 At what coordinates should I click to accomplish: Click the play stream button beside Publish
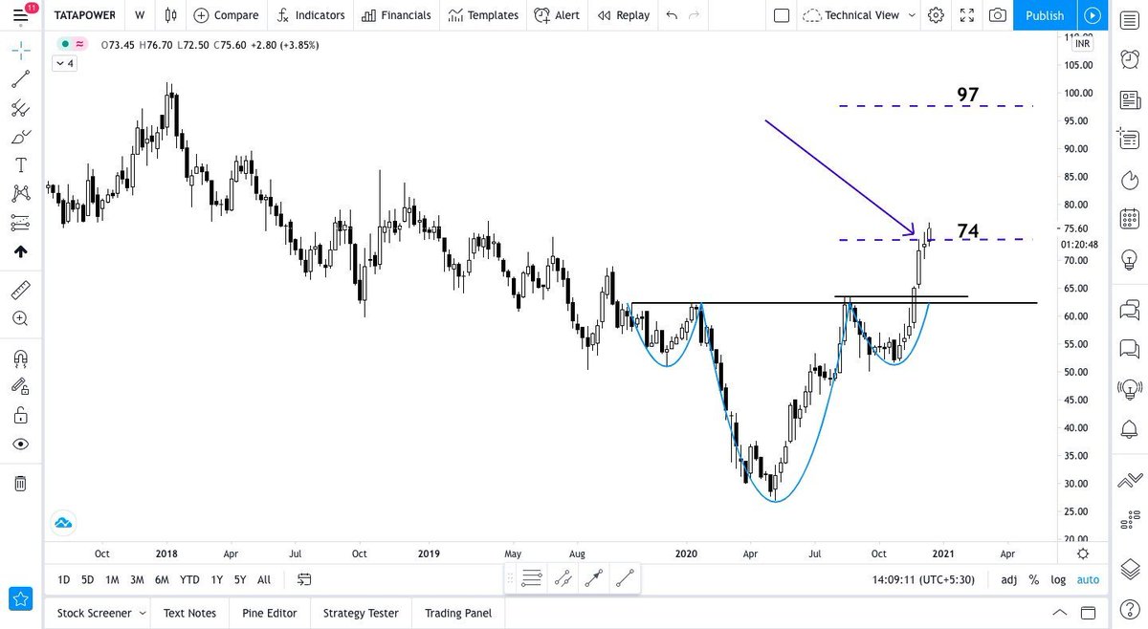click(x=1093, y=15)
